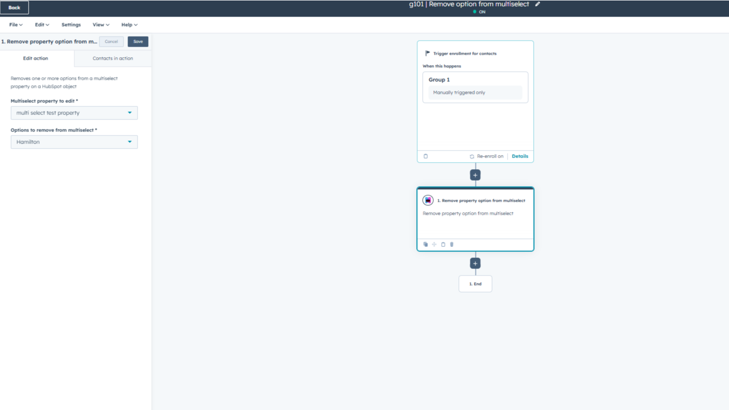Open the Multiselect property to edit dropdown
The height and width of the screenshot is (410, 729).
tap(74, 113)
